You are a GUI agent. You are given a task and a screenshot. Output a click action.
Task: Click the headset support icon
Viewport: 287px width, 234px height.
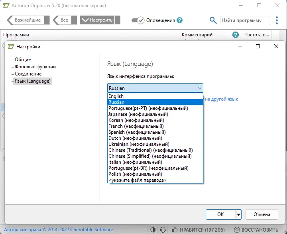tap(163, 230)
